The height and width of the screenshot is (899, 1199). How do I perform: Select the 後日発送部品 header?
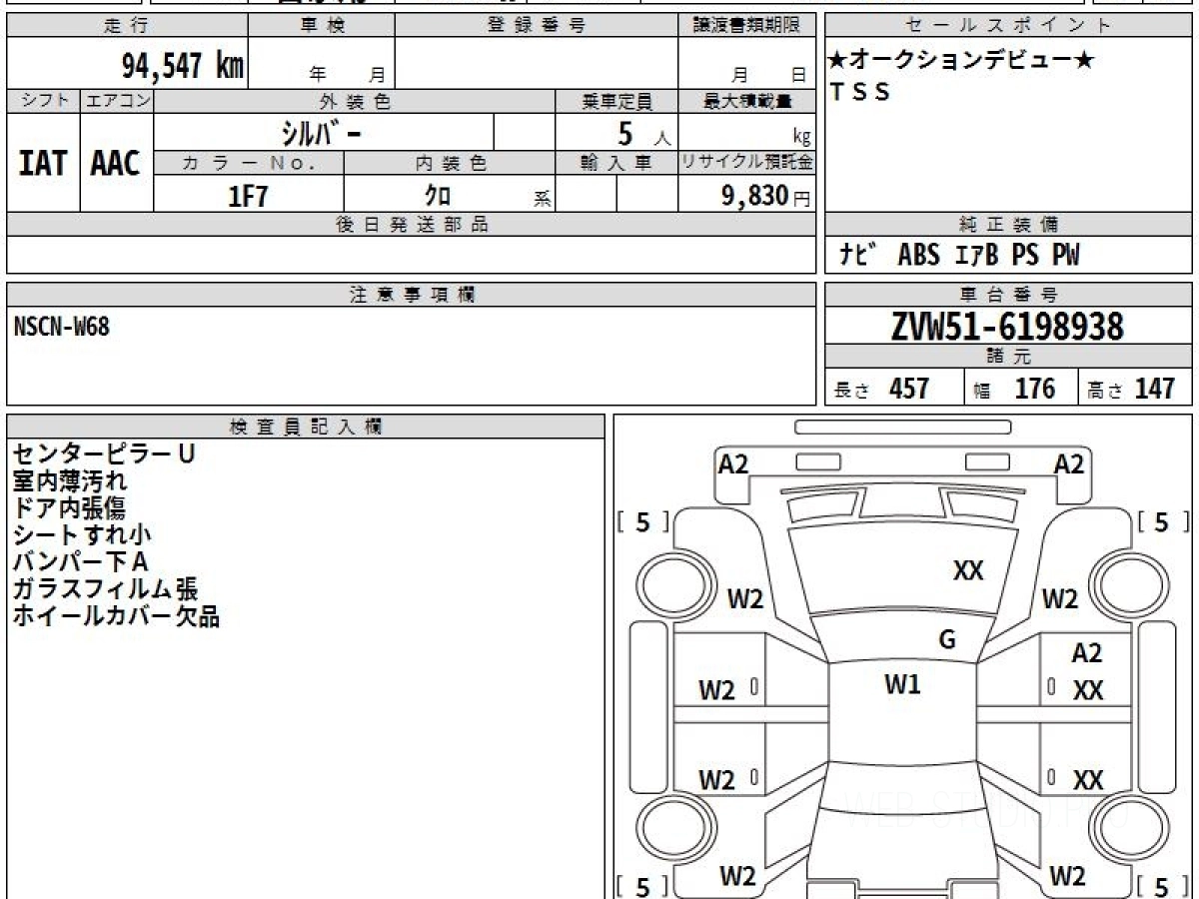[x=411, y=225]
